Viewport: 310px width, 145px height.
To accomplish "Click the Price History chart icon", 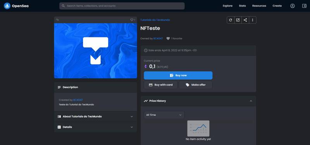I will click(x=146, y=101).
